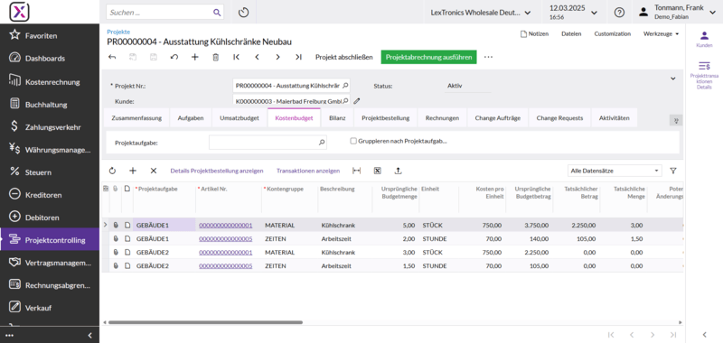Collapse the right side panel arrow
Image resolution: width=723 pixels, height=343 pixels.
[704, 335]
